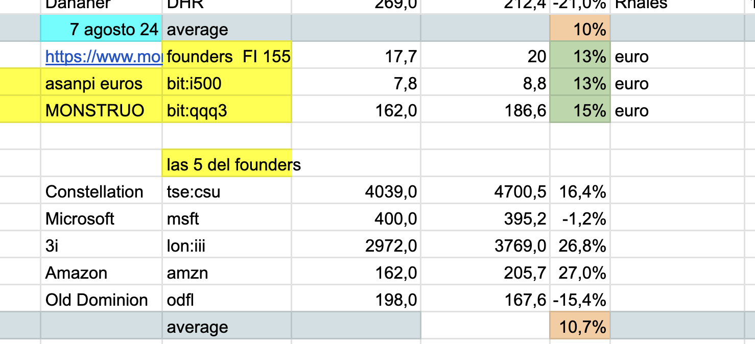Select the Constellation company cell
The height and width of the screenshot is (344, 755).
pos(102,191)
